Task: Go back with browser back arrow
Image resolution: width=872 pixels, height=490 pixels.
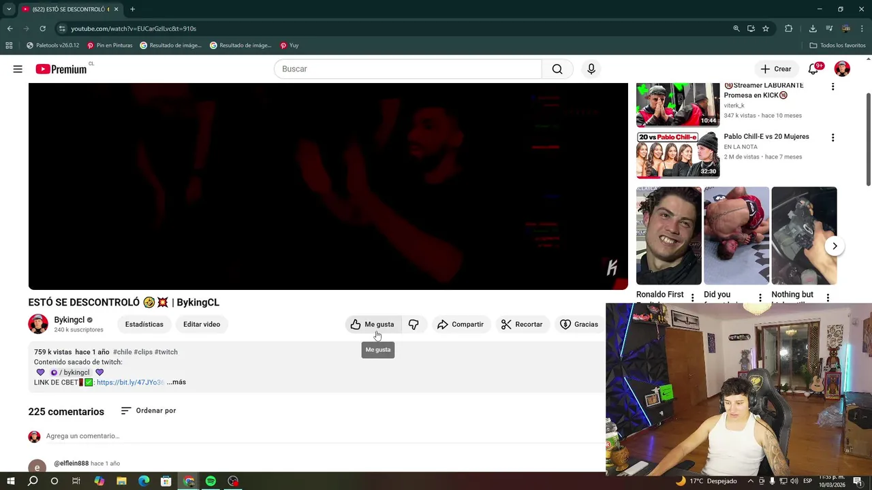Action: tap(10, 29)
